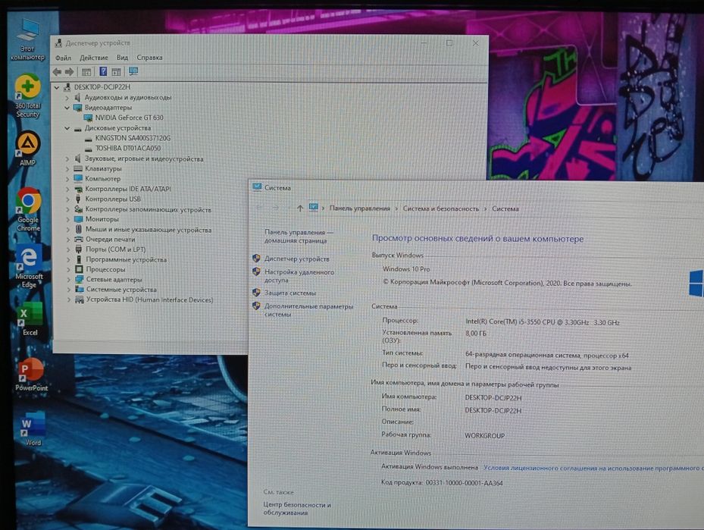Open Центр безопасности и обслуживания link

click(x=297, y=509)
